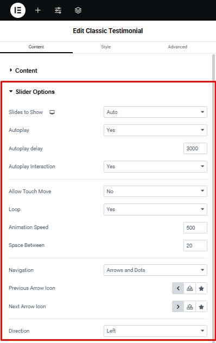Image resolution: width=216 pixels, height=343 pixels.
Task: Open the structure layers icon
Action: 78,10
